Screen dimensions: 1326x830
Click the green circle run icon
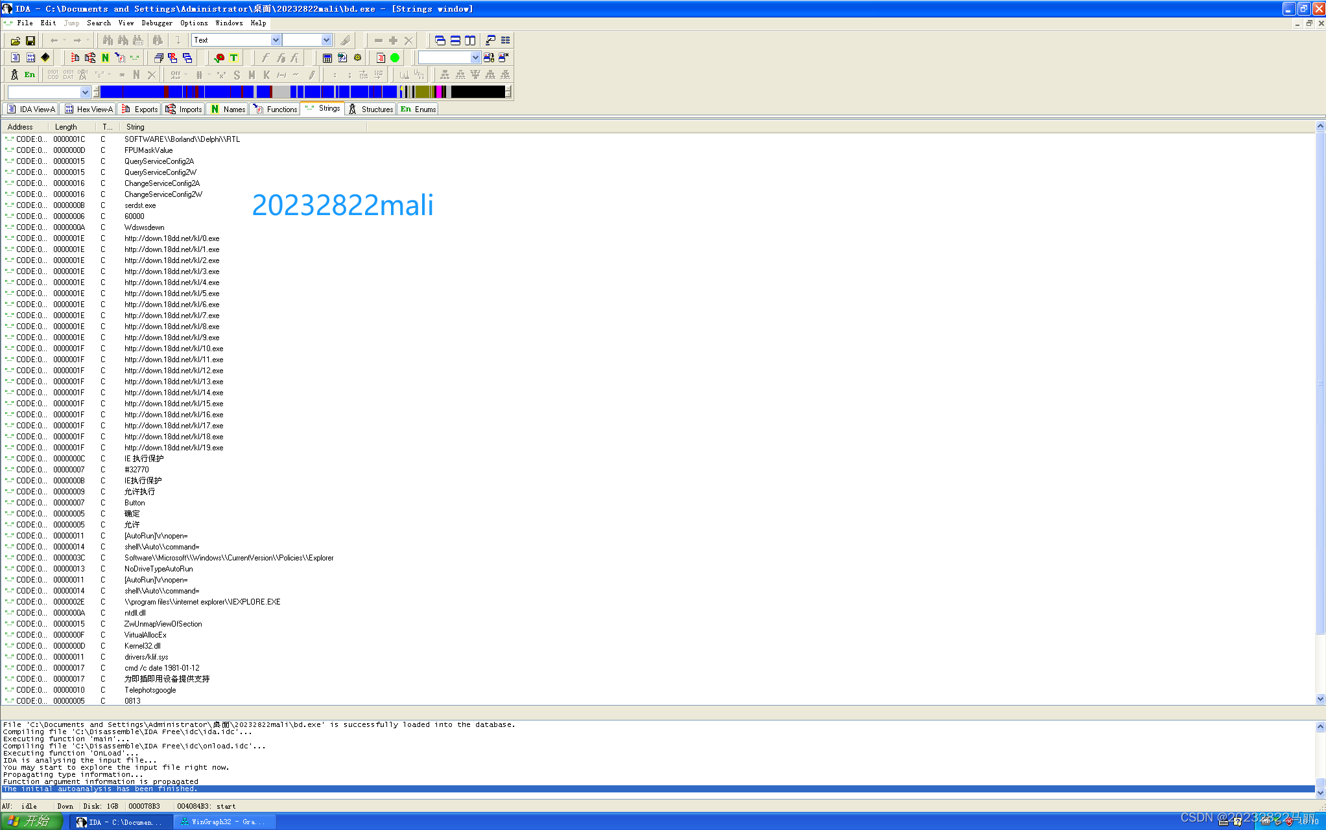coord(395,58)
